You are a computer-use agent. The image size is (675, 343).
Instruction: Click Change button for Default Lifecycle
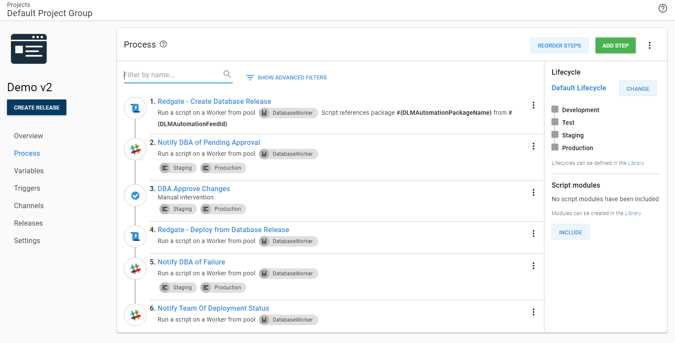pos(637,89)
